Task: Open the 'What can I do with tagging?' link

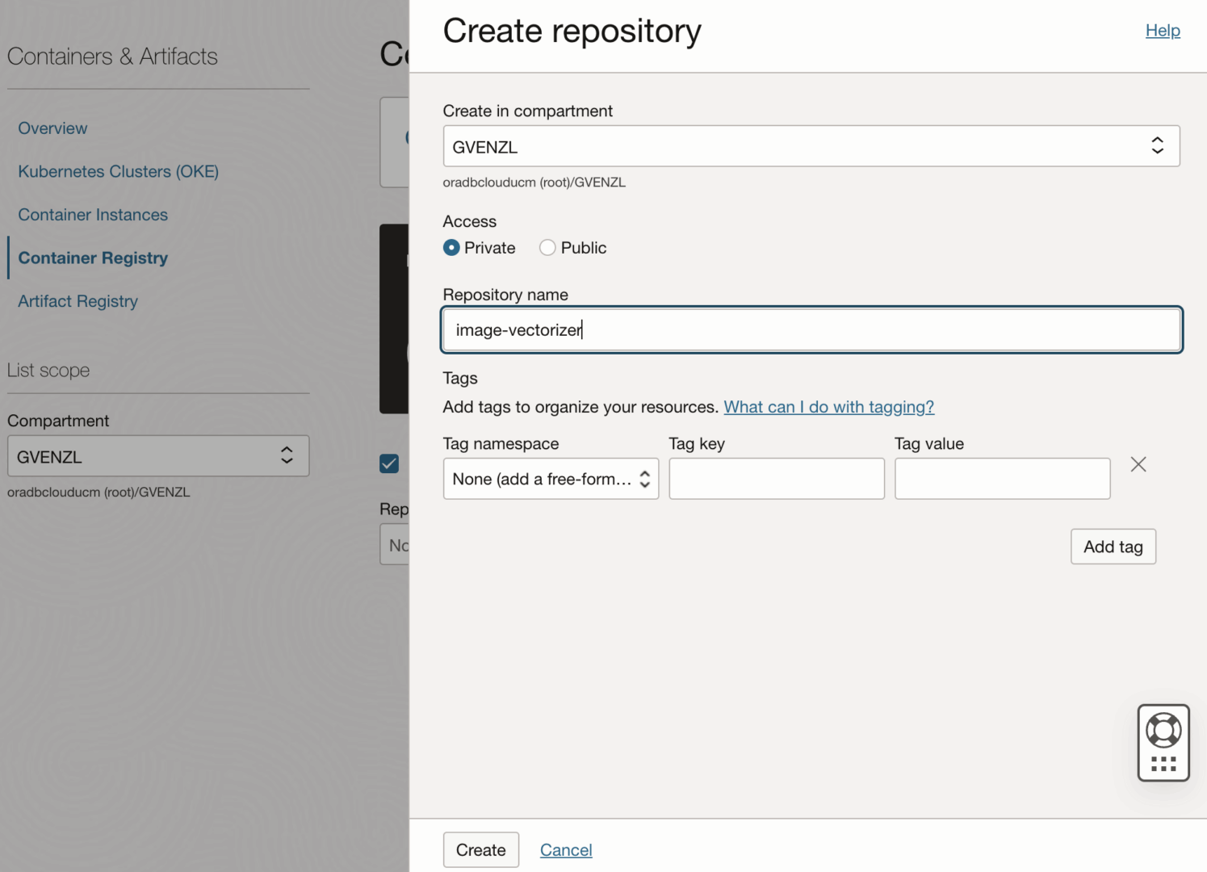Action: [x=828, y=407]
